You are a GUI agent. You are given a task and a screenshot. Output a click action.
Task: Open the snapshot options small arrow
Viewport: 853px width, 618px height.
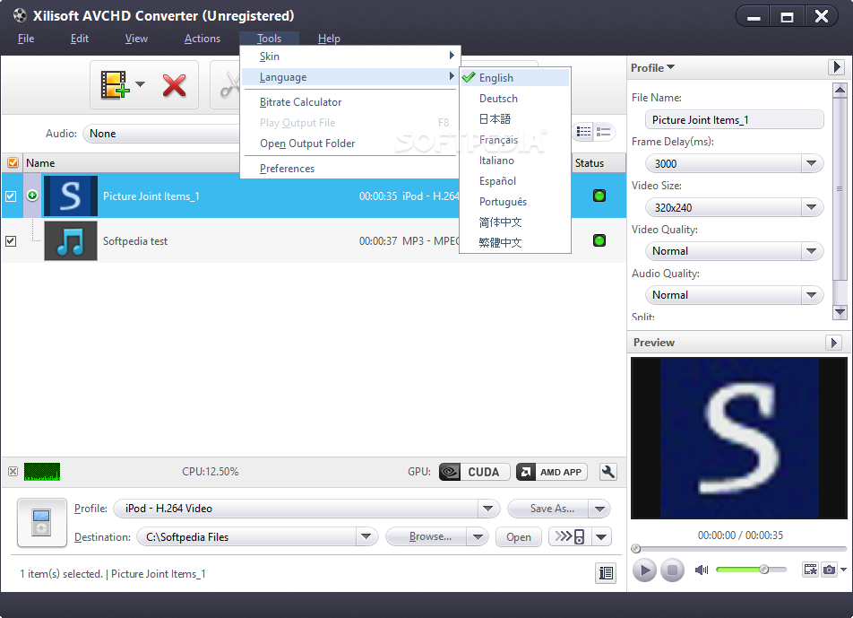[843, 570]
